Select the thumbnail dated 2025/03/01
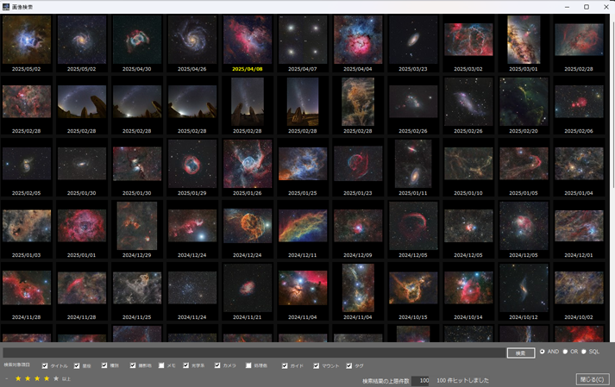Screen dimensions: 615x387 524,40
